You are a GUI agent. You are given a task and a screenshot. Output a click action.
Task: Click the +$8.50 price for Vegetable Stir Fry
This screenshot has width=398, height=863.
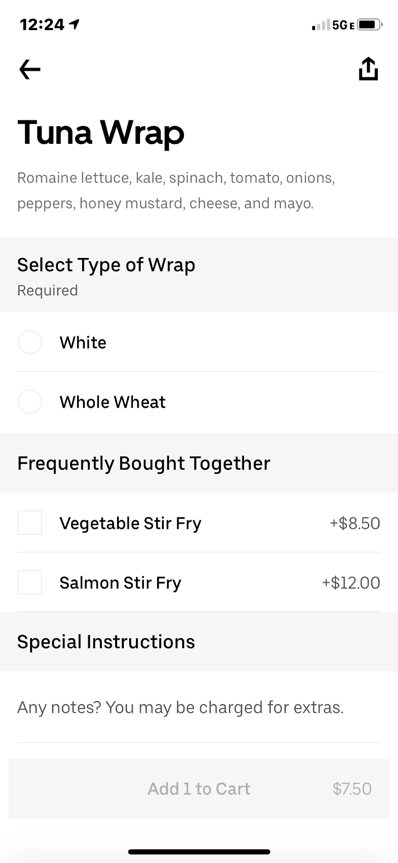pos(355,523)
